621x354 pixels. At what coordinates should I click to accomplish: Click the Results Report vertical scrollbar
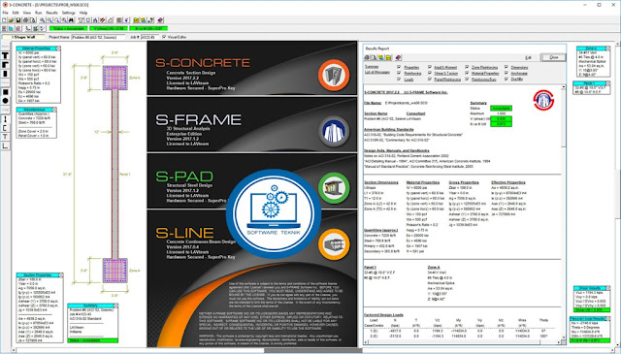564,213
